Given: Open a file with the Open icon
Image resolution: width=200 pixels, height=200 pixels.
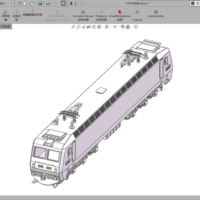Looking at the screenshot, I should coord(32,3).
